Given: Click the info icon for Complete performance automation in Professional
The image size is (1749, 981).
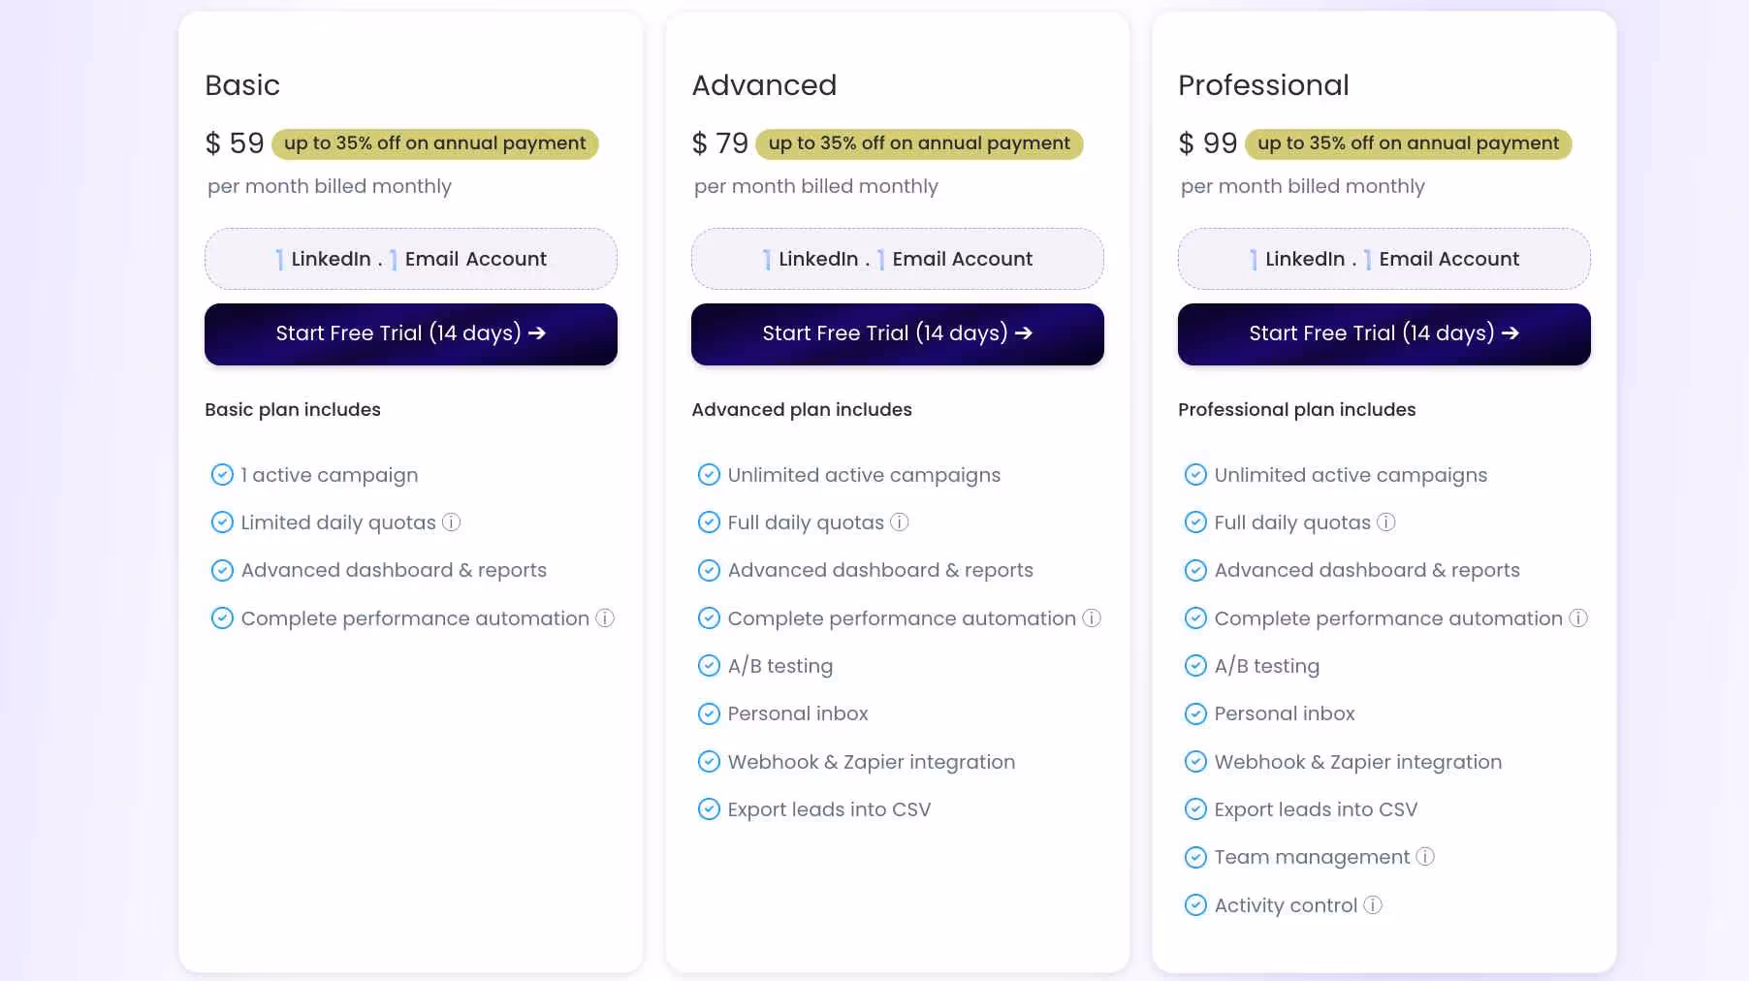Looking at the screenshot, I should pyautogui.click(x=1578, y=618).
